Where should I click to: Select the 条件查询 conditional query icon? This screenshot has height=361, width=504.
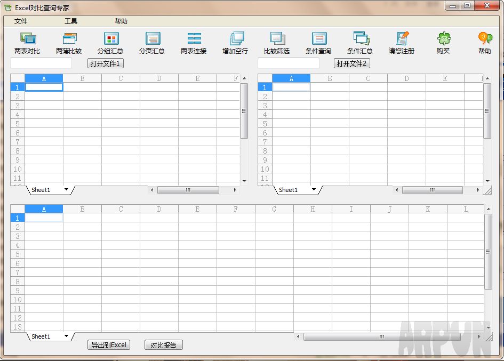pos(318,43)
